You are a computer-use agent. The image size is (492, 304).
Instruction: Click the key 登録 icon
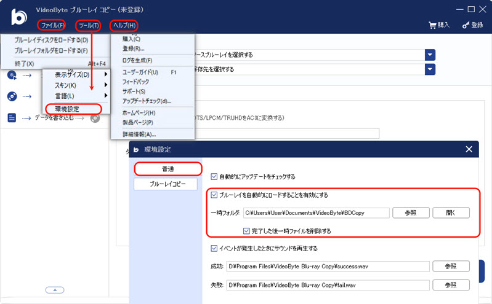pyautogui.click(x=466, y=25)
